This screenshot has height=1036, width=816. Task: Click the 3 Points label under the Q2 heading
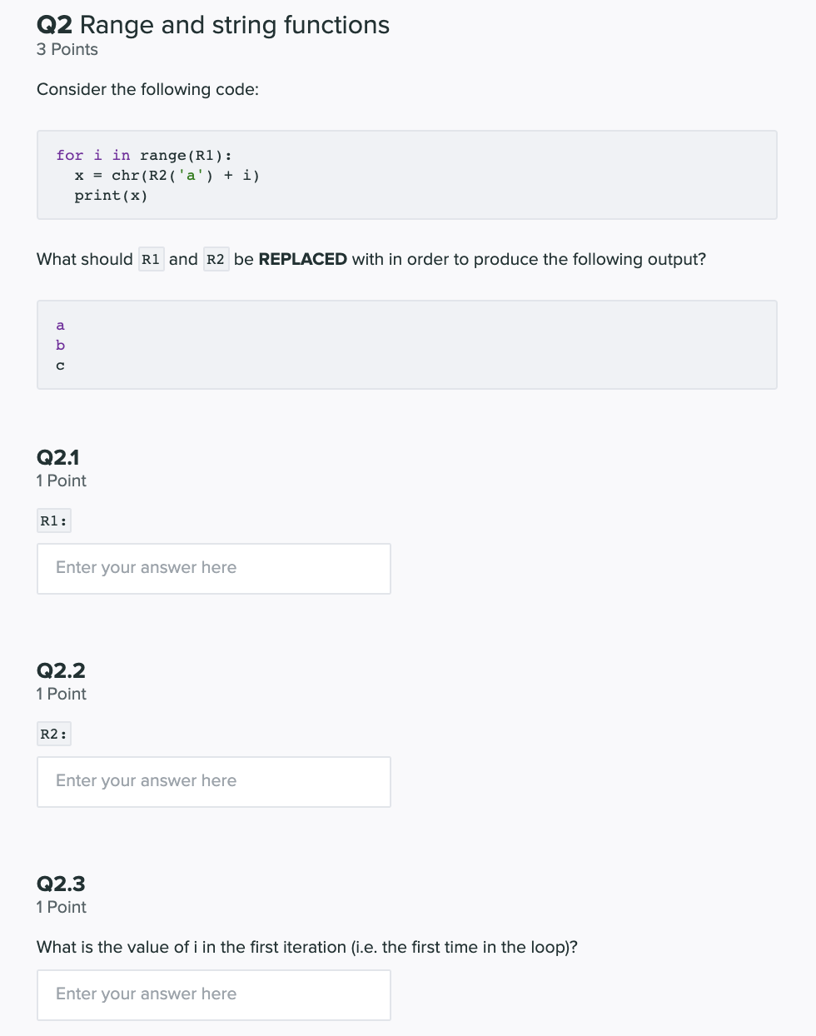67,50
